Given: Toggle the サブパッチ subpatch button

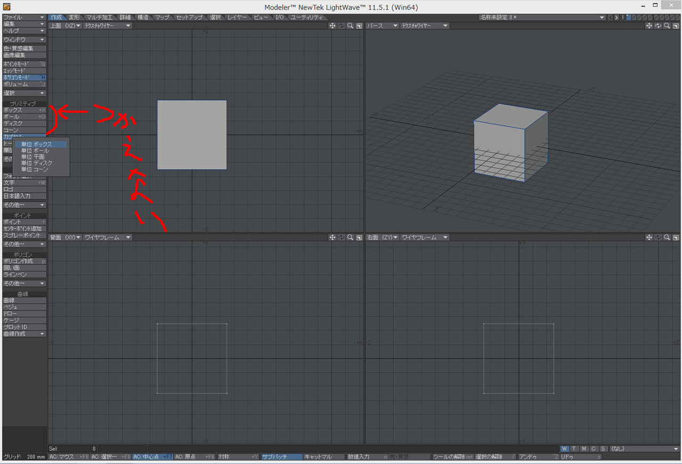Looking at the screenshot, I should pyautogui.click(x=281, y=457).
